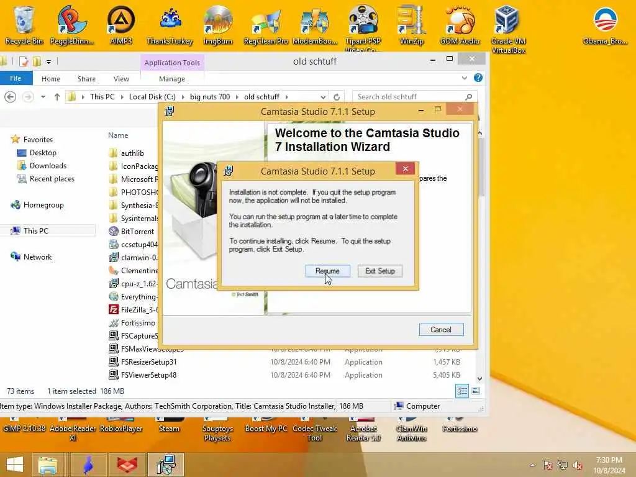
Task: Select Downloads in navigation pane
Action: (x=48, y=166)
